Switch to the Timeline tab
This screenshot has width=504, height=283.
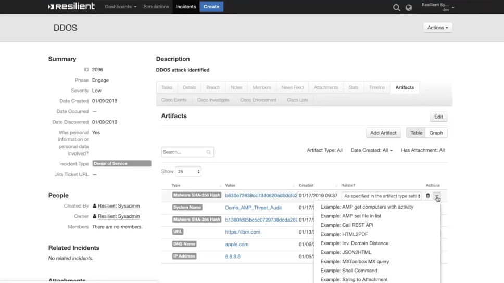[376, 87]
